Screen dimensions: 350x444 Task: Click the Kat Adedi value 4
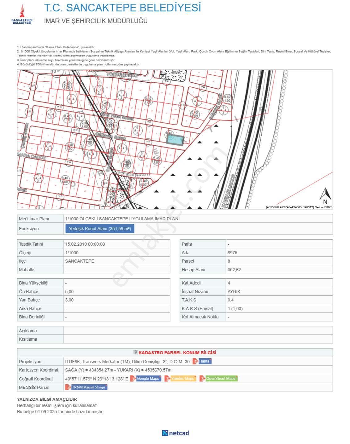229,283
